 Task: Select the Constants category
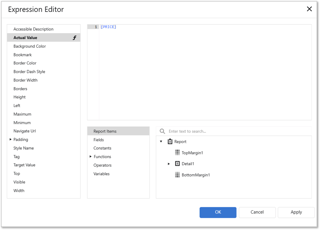tap(118, 148)
